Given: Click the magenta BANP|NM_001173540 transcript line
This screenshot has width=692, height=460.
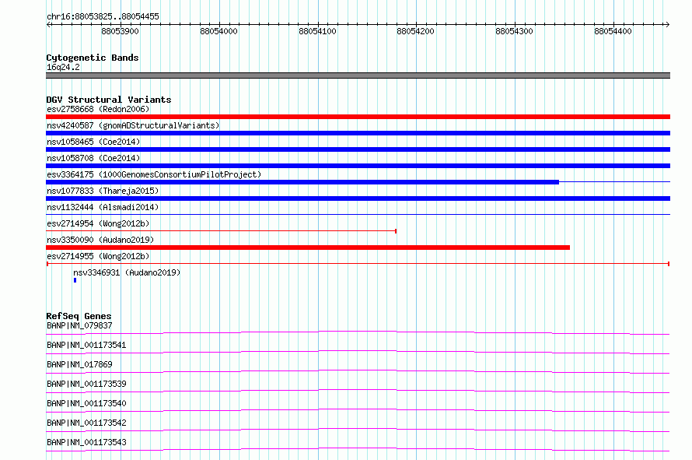Looking at the screenshot, I should [x=358, y=410].
